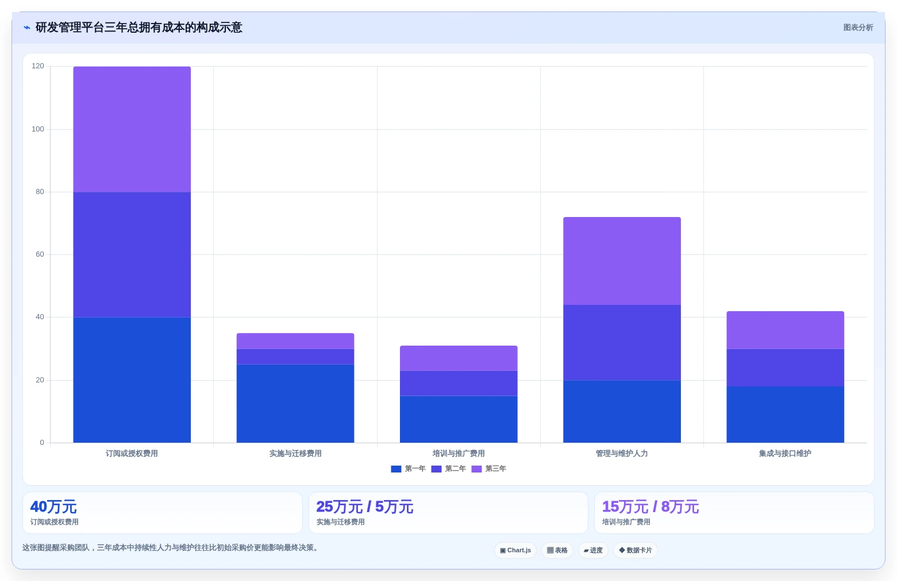Viewport: 897px width, 581px height.
Task: Toggle the 第一年 legend color box
Action: click(396, 469)
